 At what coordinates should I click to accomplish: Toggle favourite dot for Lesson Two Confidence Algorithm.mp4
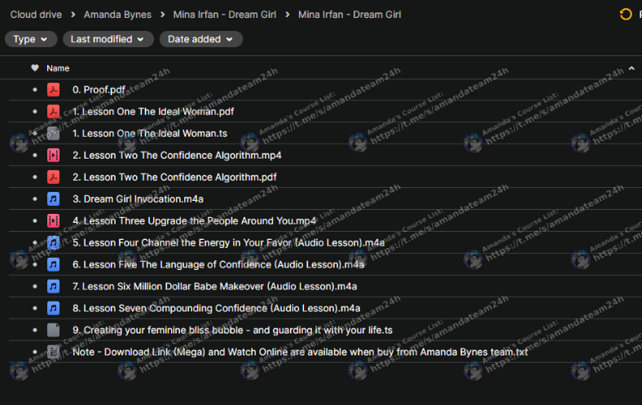coord(35,155)
